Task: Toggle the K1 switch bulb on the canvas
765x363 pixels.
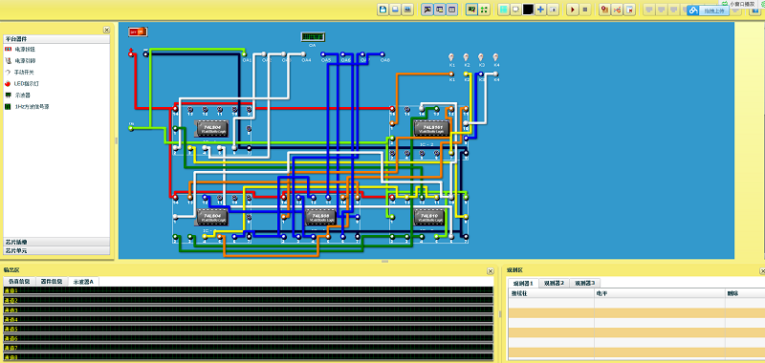Action: 451,57
